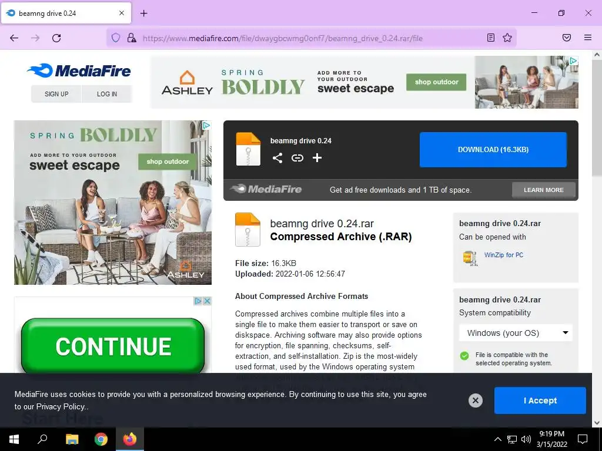Show hidden tray icons chevron
Viewport: 602px width, 451px height.
[497, 439]
